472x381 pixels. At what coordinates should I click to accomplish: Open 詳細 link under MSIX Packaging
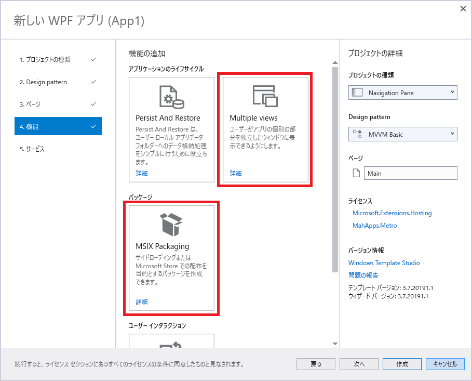click(x=141, y=301)
